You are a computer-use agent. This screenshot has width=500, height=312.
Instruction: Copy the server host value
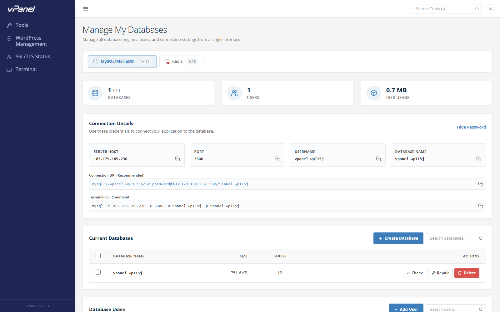coord(177,159)
